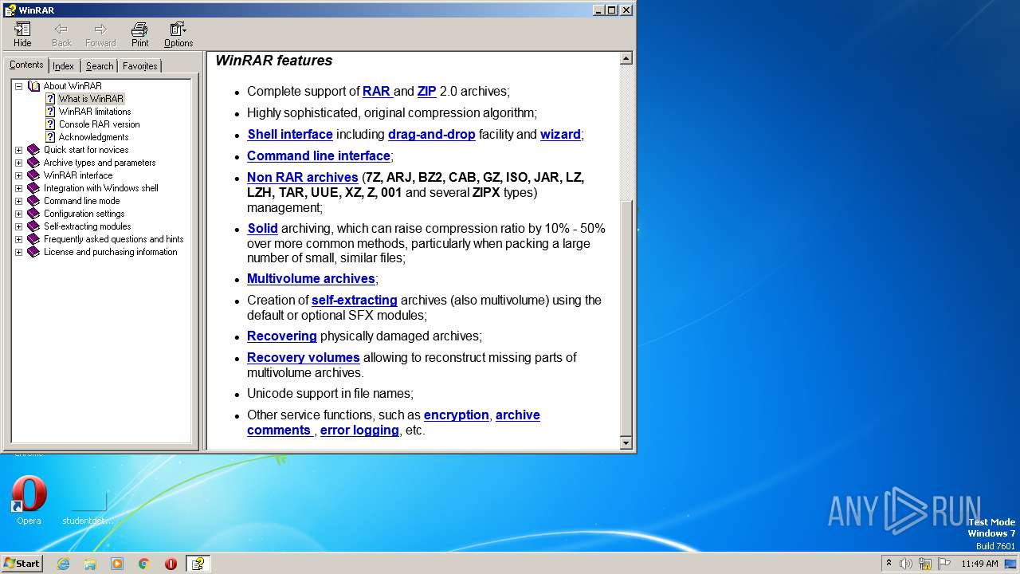
Task: Select the About WinRAR book icon
Action: 33,86
